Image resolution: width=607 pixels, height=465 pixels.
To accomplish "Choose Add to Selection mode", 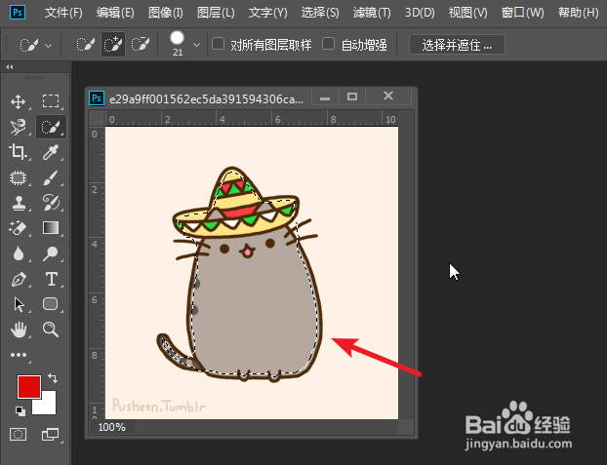I will tap(113, 45).
